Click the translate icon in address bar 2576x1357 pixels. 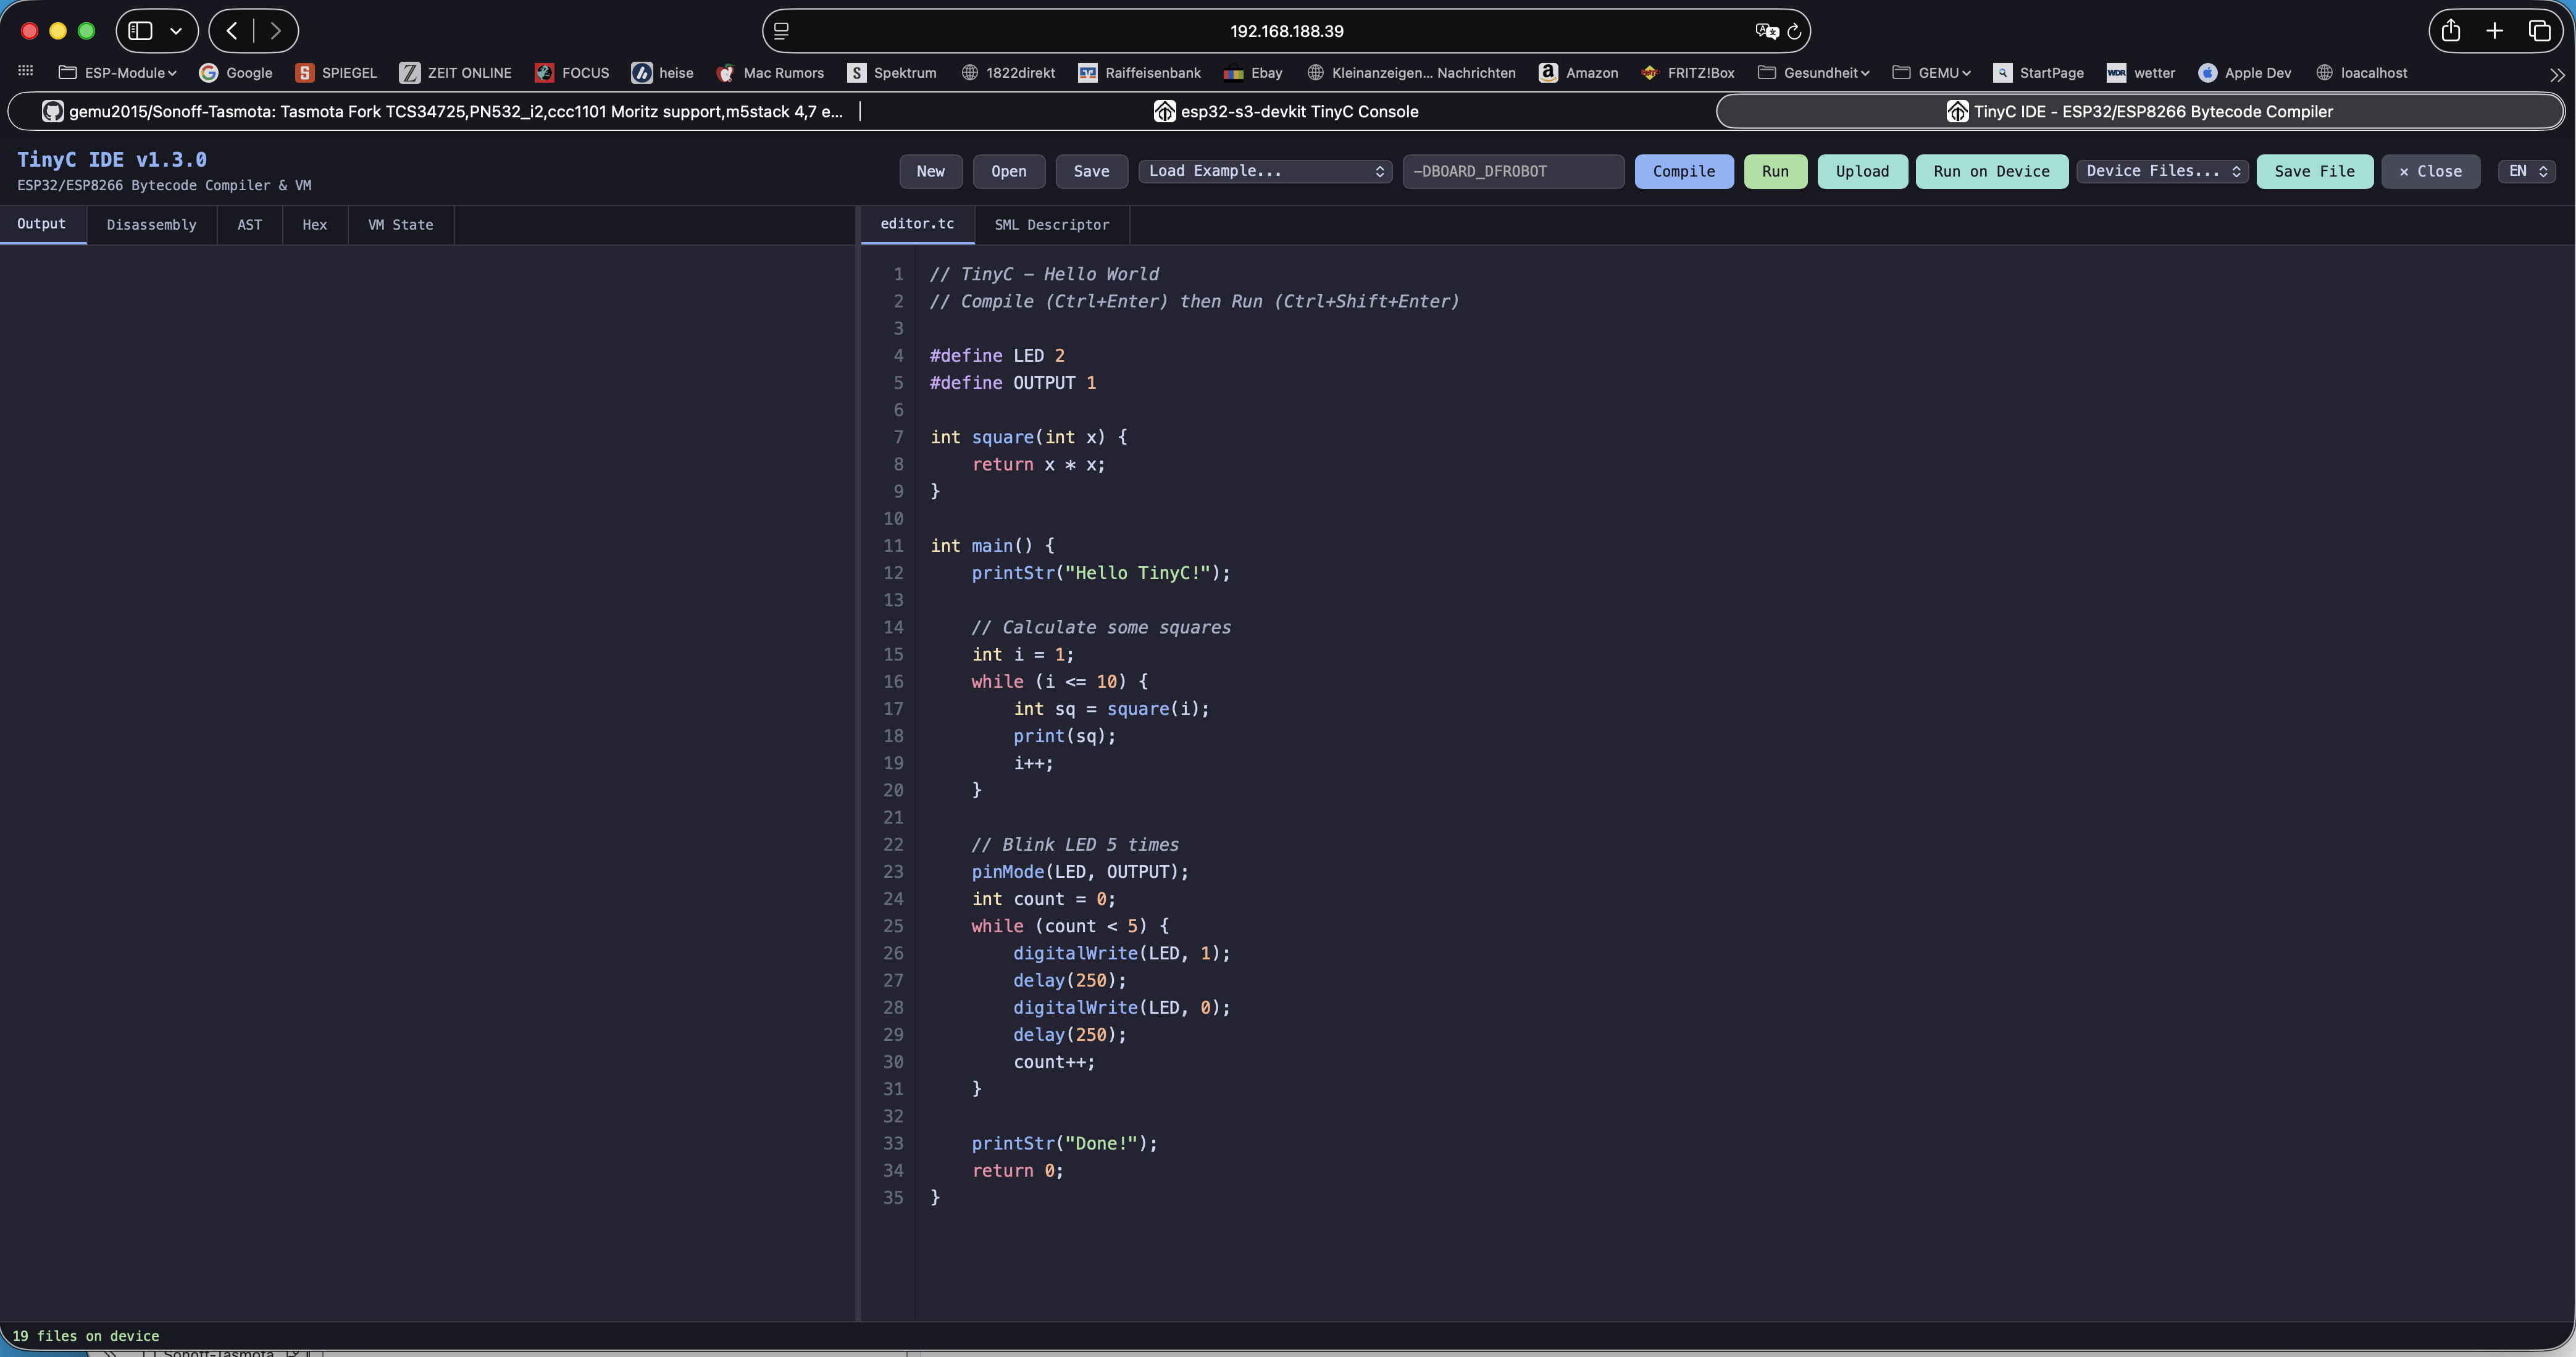(x=1766, y=31)
